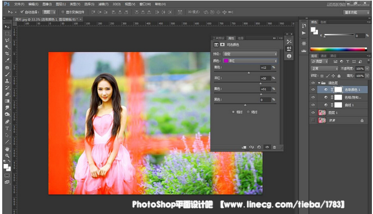Switch to the 通道 channels tab
Image resolution: width=373 pixels, height=214 pixels.
point(324,56)
